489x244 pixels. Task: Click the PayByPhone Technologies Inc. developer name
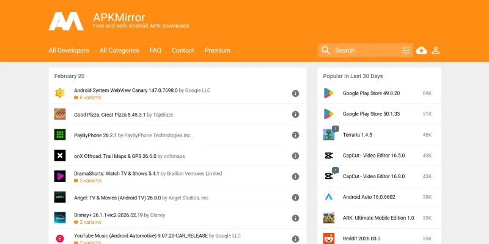pos(158,135)
